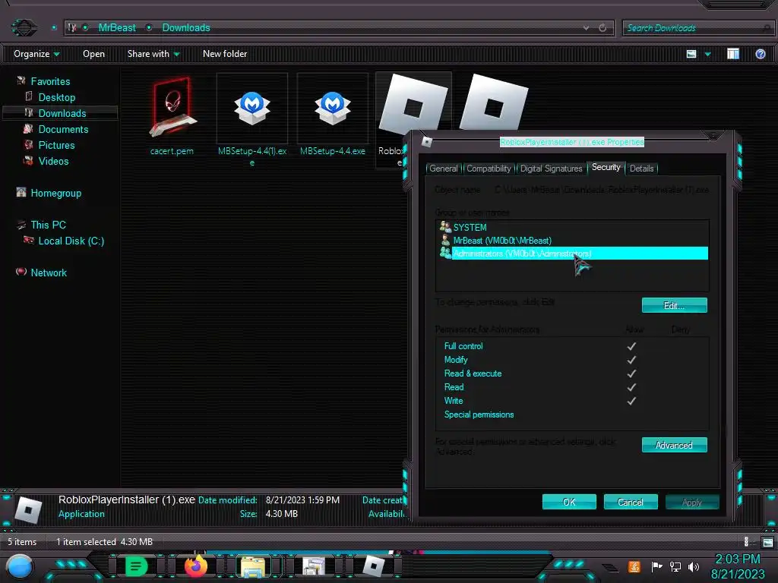The image size is (778, 583).
Task: Open Network in the navigation pane
Action: (x=49, y=273)
